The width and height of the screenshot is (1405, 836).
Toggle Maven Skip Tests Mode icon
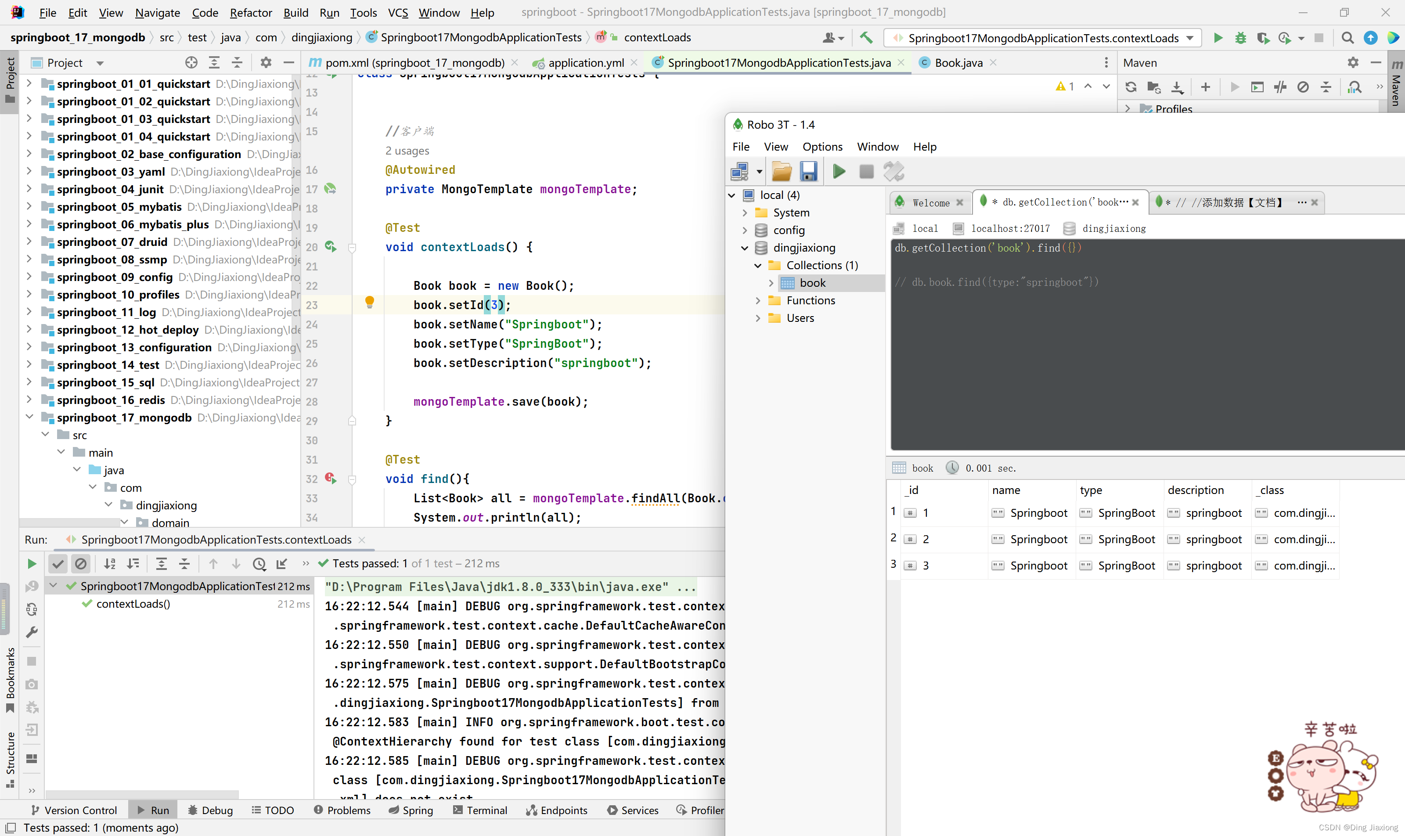[1303, 87]
